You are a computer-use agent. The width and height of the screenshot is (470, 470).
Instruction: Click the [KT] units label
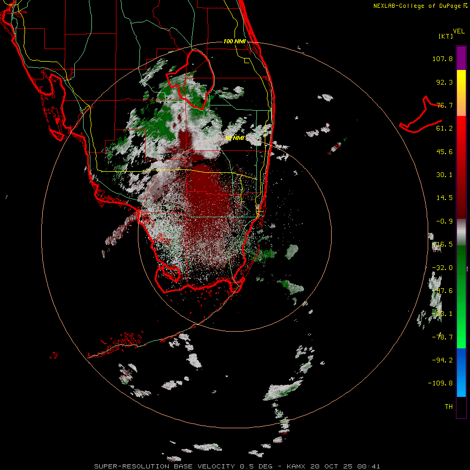tap(446, 36)
